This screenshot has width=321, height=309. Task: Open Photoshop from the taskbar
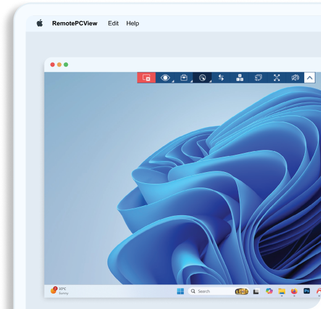pyautogui.click(x=307, y=291)
